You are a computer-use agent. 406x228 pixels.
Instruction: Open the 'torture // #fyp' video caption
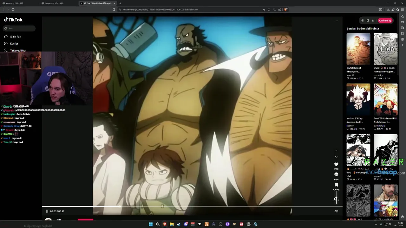tap(355, 120)
